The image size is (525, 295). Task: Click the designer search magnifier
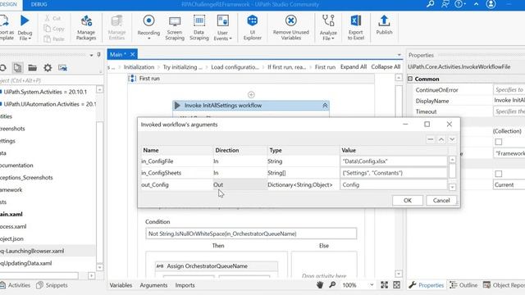pos(332,285)
